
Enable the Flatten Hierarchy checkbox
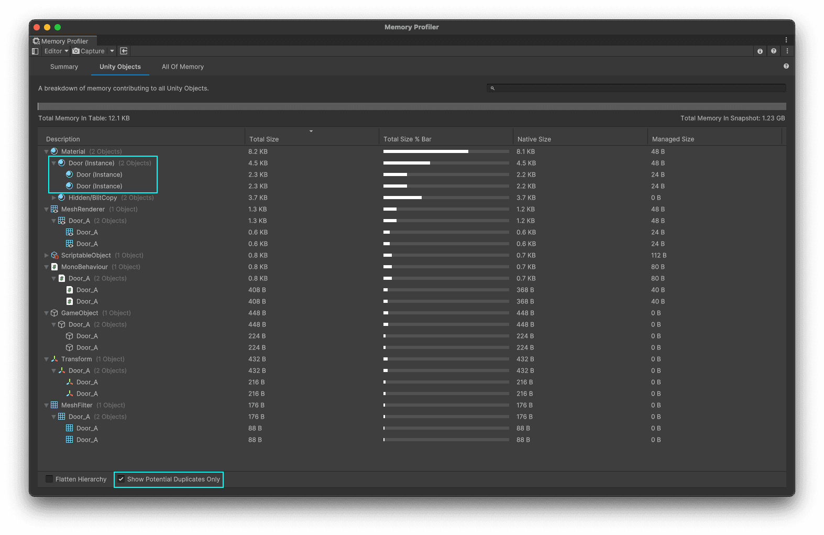point(49,479)
